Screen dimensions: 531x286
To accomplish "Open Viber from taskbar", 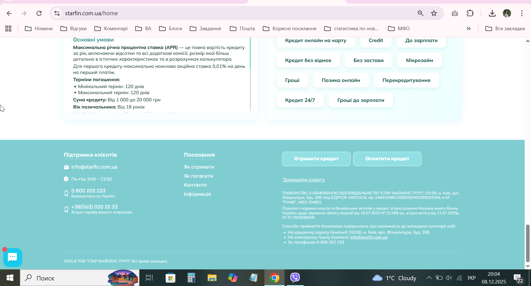I will click(295, 278).
